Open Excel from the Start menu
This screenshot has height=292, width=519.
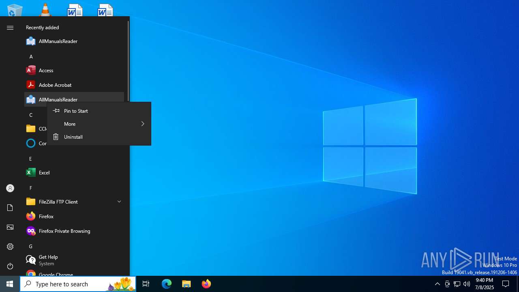[74, 172]
